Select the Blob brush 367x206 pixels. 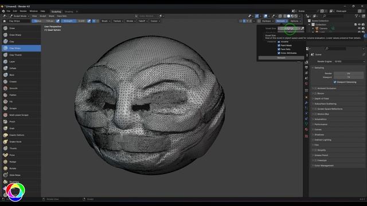(21, 75)
